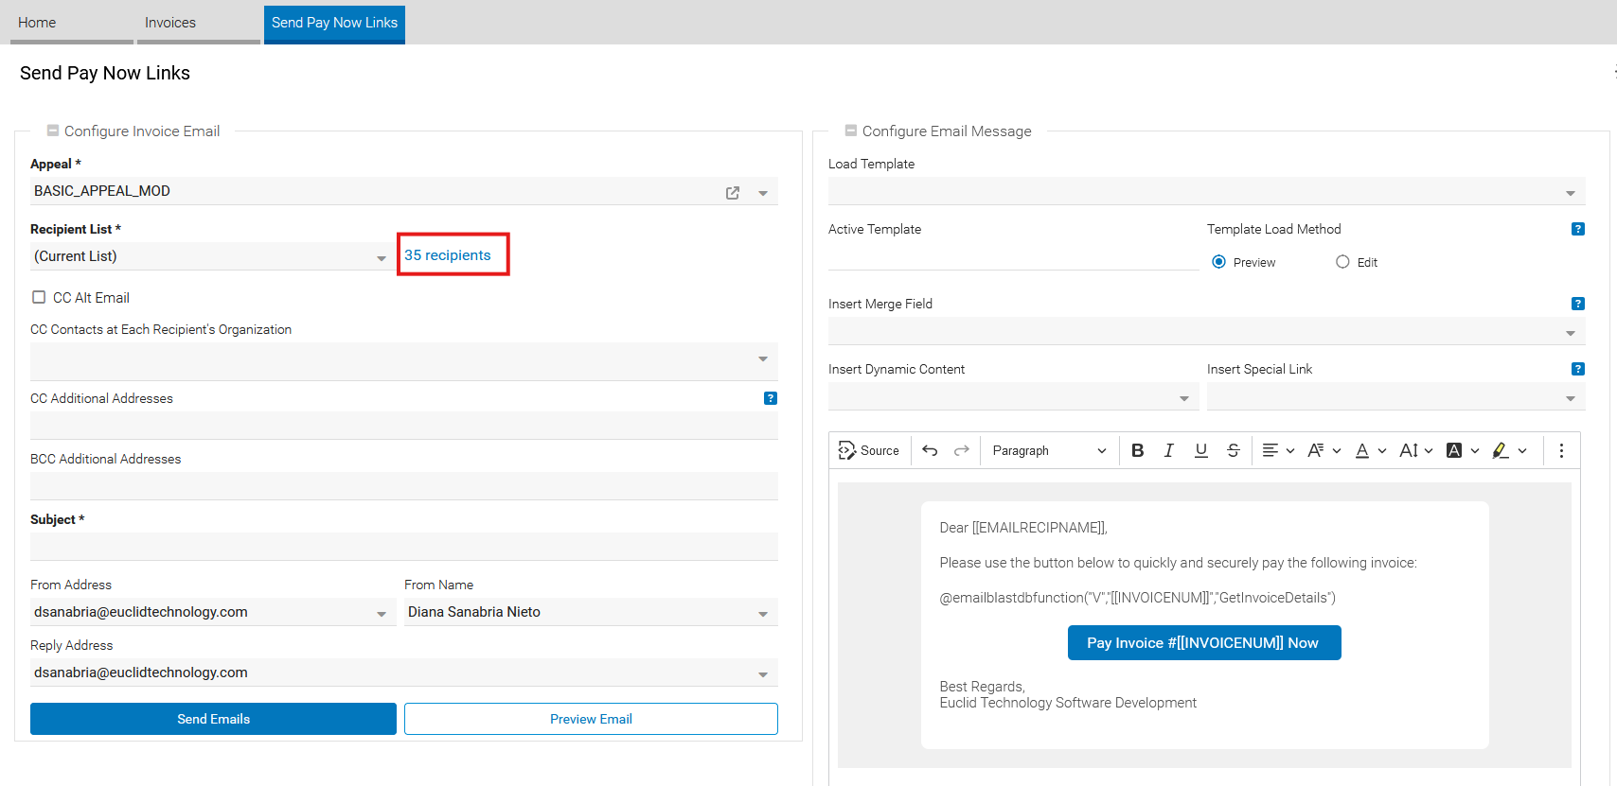Apply bold formatting
The width and height of the screenshot is (1617, 786).
(x=1138, y=450)
